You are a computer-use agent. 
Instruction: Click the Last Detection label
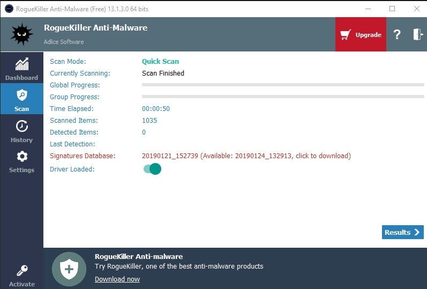tap(72, 144)
